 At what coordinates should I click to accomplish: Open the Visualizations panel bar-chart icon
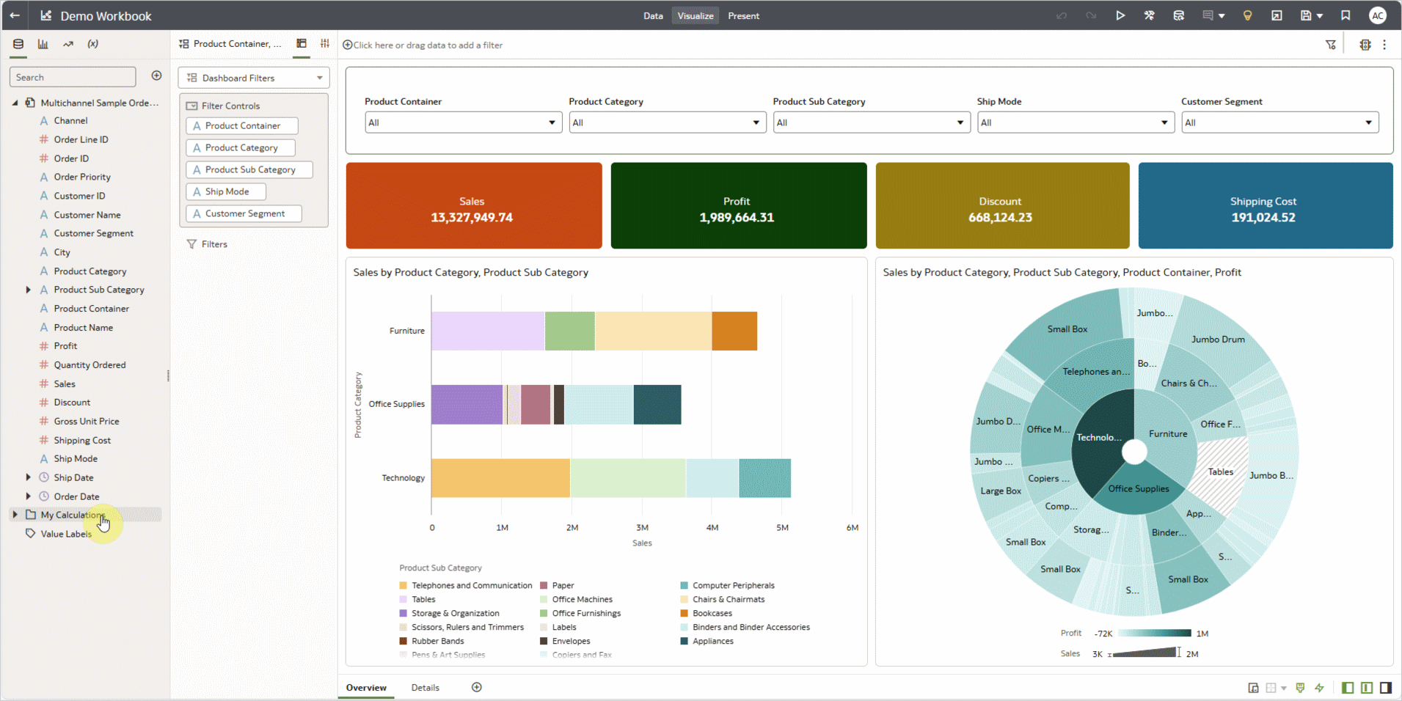point(43,44)
